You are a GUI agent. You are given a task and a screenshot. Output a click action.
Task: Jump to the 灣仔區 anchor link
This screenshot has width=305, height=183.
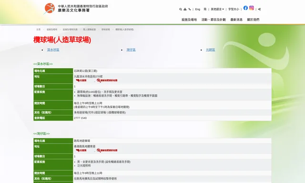131,50
